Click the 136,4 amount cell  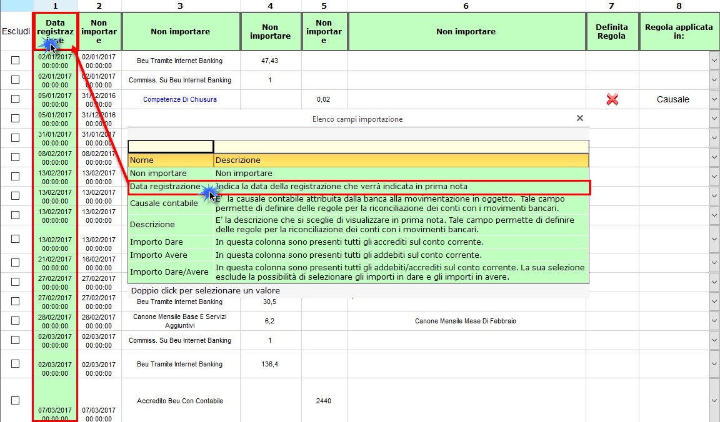(270, 364)
